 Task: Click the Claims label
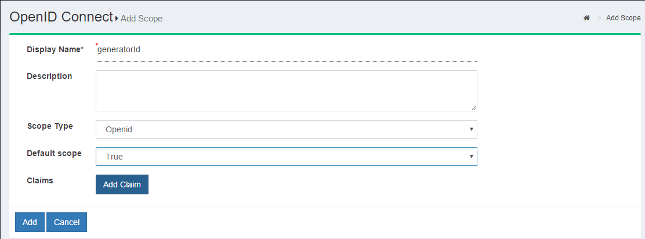click(40, 180)
